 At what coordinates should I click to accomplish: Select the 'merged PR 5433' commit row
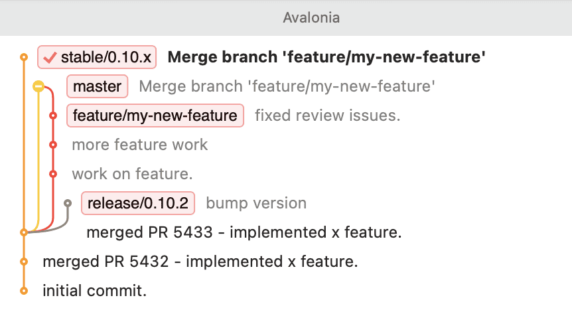tap(244, 232)
